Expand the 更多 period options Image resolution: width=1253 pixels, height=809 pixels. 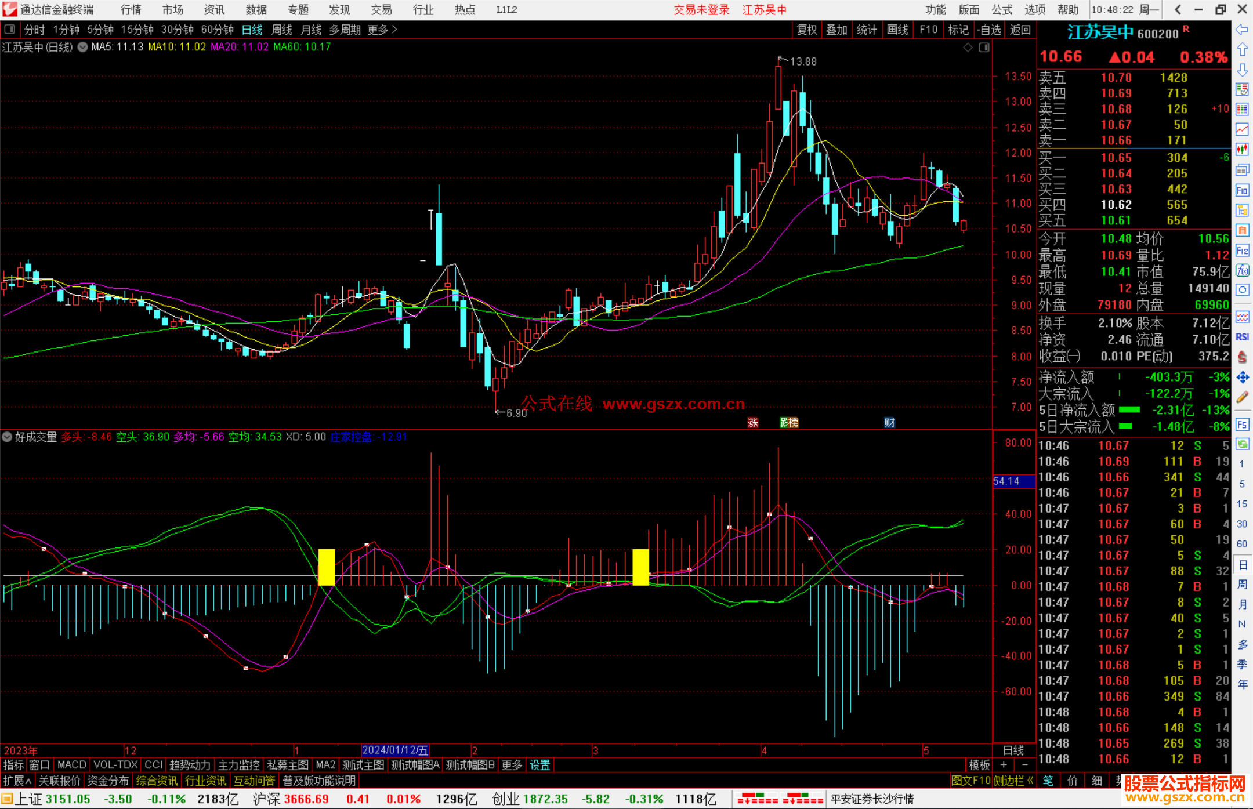coord(382,30)
